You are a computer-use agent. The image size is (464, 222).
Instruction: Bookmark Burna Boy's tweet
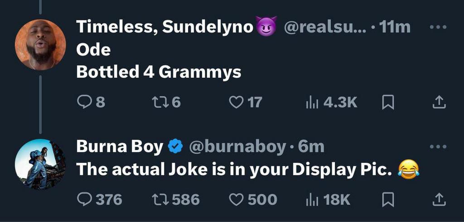pos(387,199)
